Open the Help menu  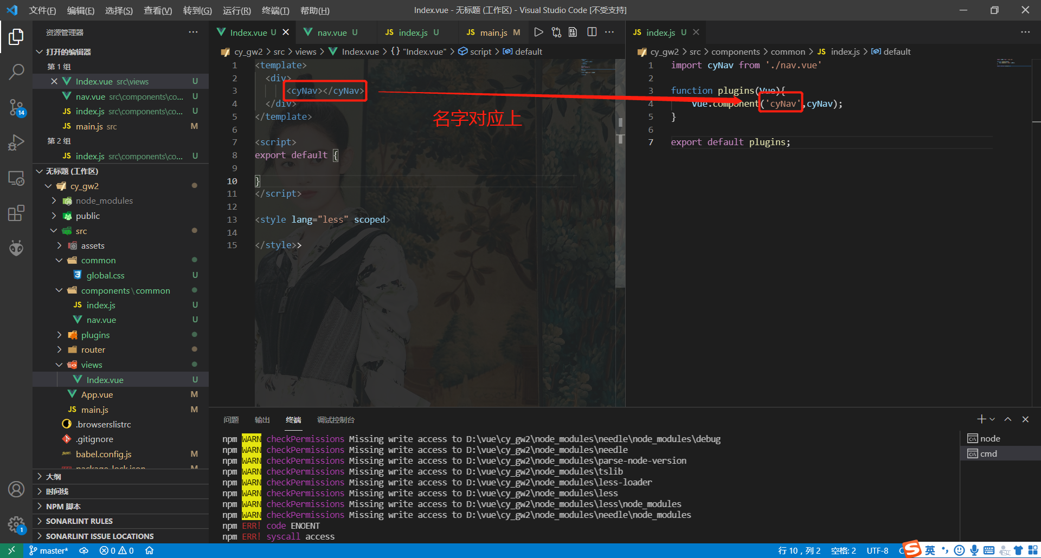click(x=314, y=10)
